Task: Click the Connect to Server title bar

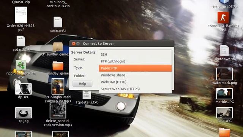Action: point(121,44)
